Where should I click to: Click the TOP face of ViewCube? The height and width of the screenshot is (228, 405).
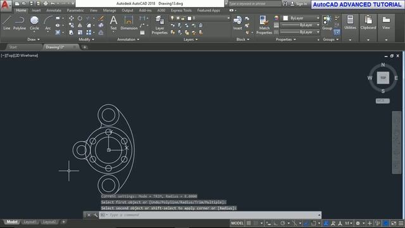(x=383, y=78)
